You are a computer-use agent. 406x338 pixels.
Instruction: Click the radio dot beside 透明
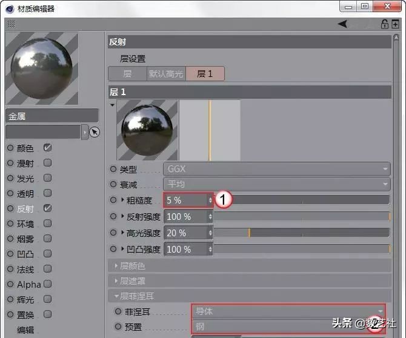[10, 193]
